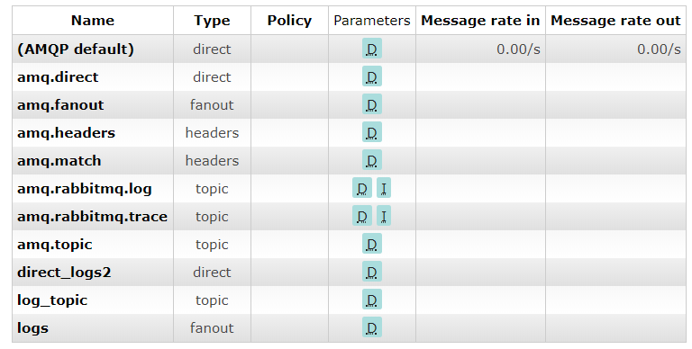
Task: Sort by Message rate out header
Action: (615, 21)
